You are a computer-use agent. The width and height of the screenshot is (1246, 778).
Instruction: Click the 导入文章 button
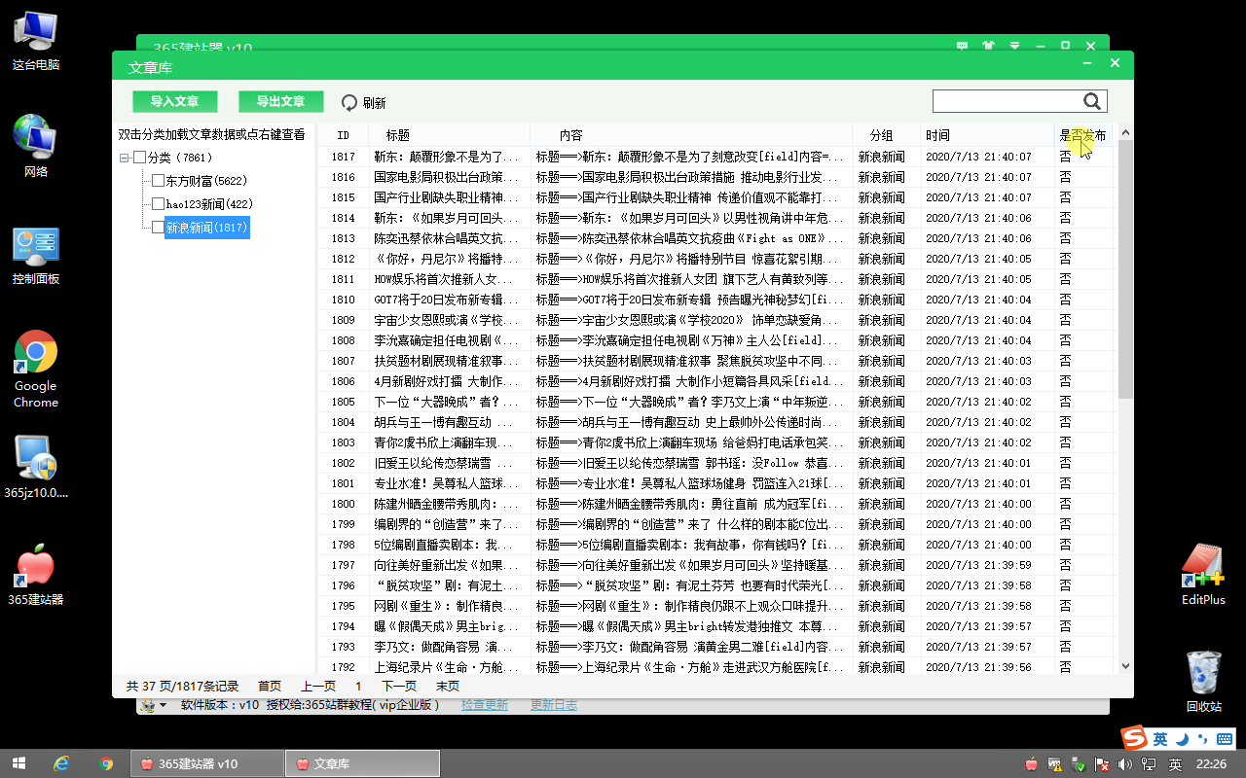click(174, 101)
